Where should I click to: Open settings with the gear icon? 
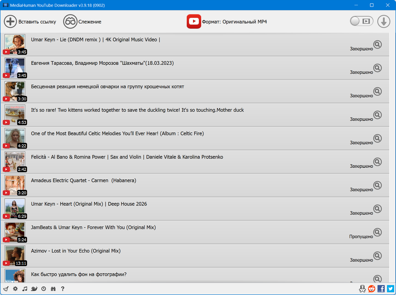coord(15,289)
